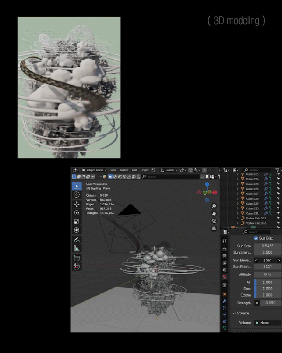Toggle selectable arrow for Cube.030
This screenshot has width=282, height=353.
click(x=278, y=208)
